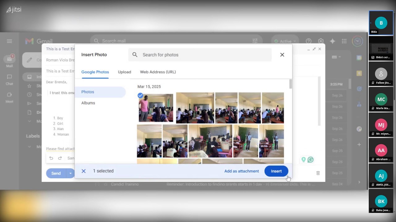The image size is (396, 222).
Task: Click the jitsi logo
Action: point(14,10)
